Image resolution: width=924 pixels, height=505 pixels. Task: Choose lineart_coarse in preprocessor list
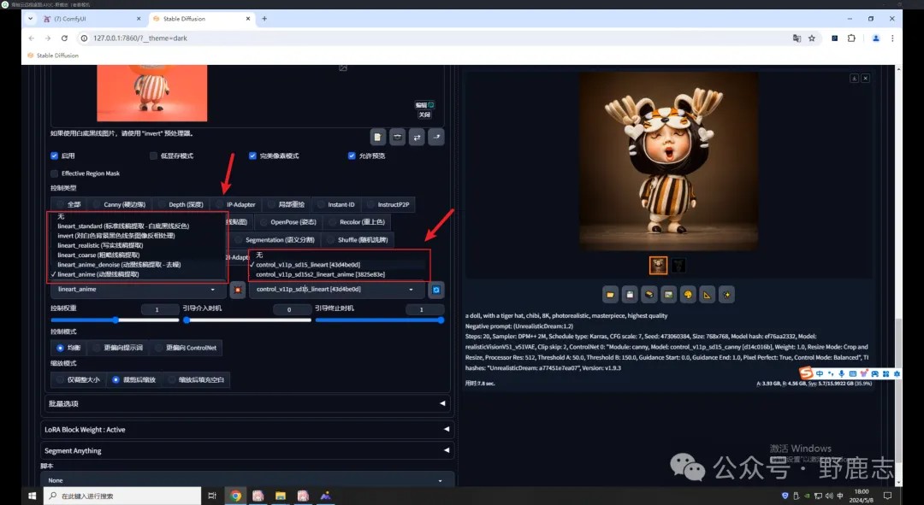point(137,255)
